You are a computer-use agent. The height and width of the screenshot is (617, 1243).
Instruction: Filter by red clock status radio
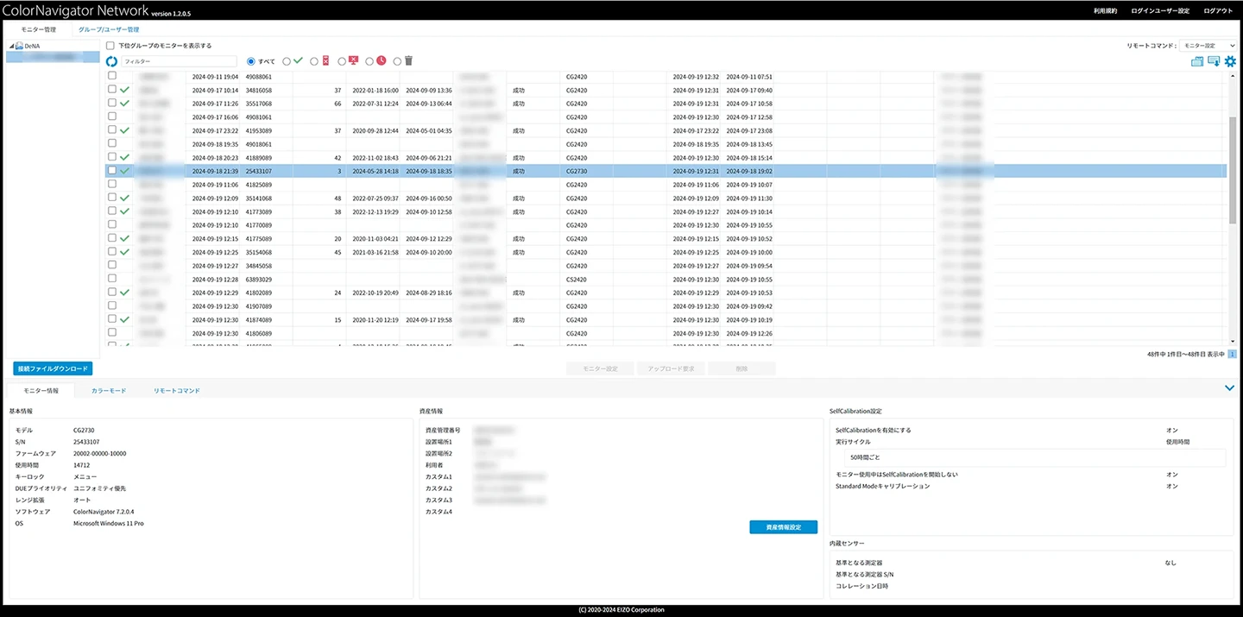tap(369, 61)
